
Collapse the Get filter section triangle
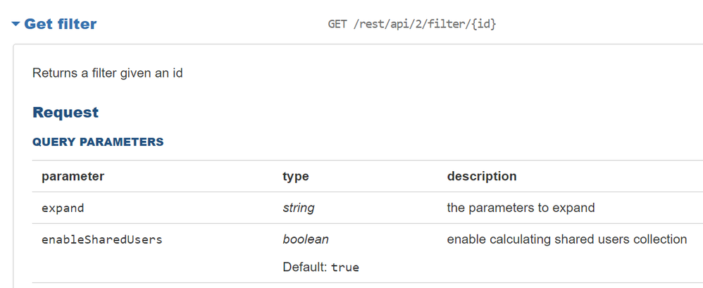coord(15,24)
